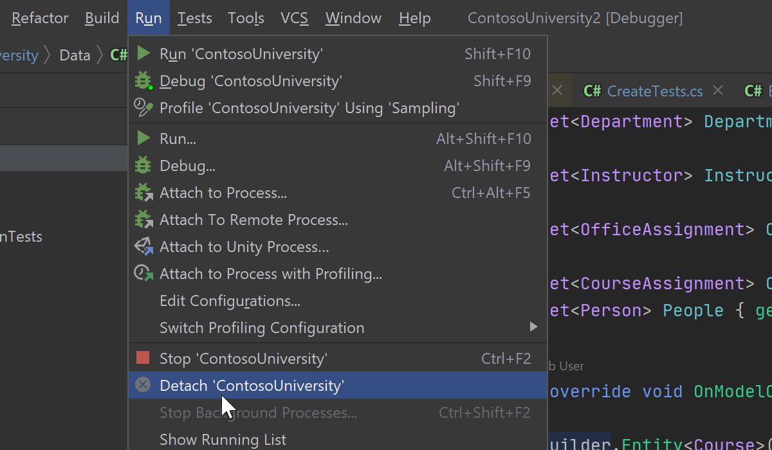Click the 'void' keyword in the editor
The image size is (772, 450).
pyautogui.click(x=663, y=392)
